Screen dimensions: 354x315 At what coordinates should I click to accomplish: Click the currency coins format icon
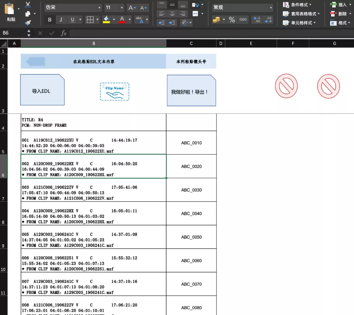pos(216,20)
